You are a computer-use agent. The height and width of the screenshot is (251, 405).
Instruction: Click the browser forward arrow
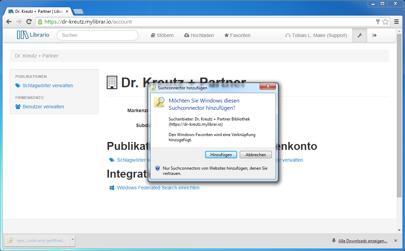pyautogui.click(x=19, y=22)
